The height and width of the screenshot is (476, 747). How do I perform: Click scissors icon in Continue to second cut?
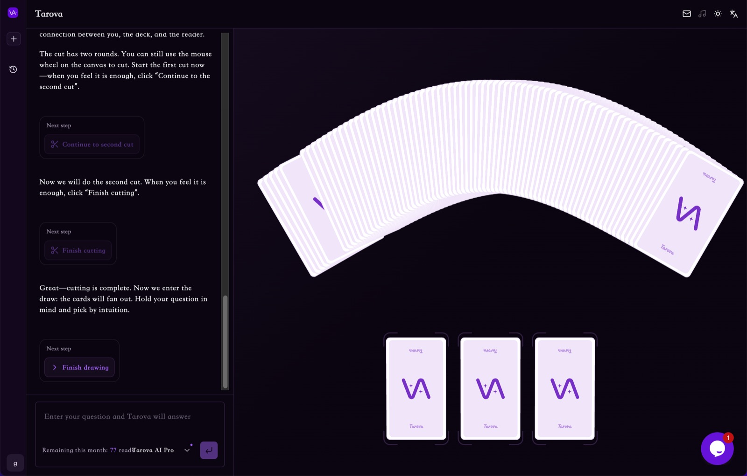pos(55,145)
